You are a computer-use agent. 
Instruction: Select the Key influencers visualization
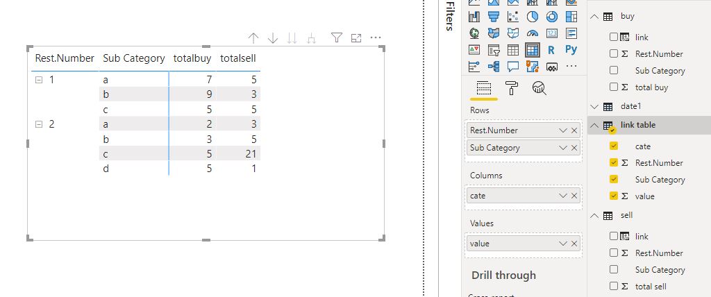[474, 67]
